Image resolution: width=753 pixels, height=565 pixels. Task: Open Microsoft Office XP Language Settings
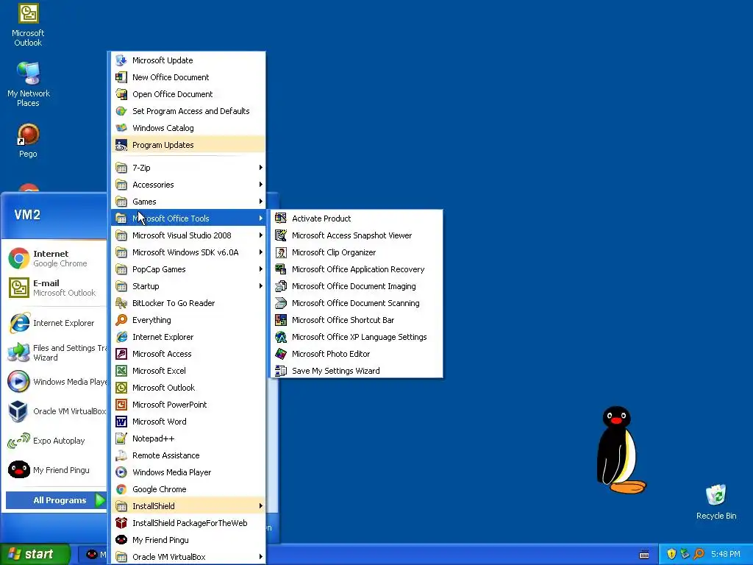[357, 337]
